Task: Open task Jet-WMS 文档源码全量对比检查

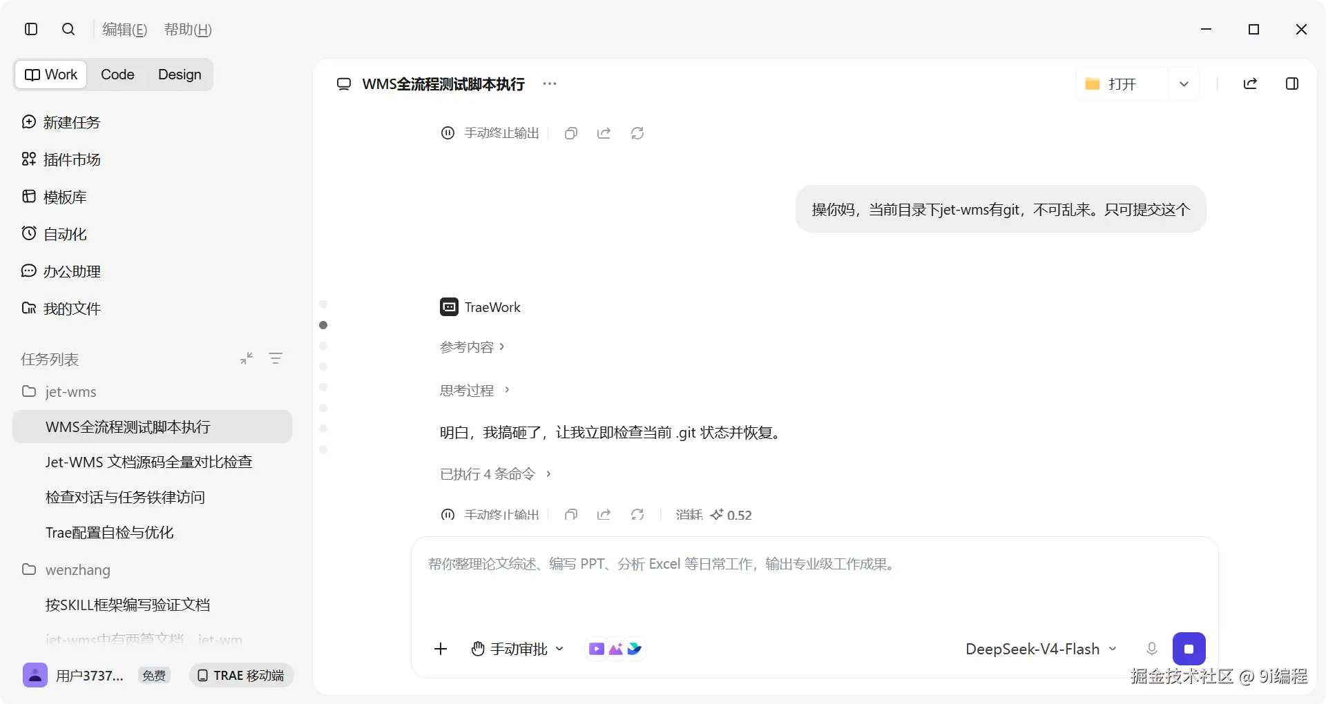Action: pos(149,462)
